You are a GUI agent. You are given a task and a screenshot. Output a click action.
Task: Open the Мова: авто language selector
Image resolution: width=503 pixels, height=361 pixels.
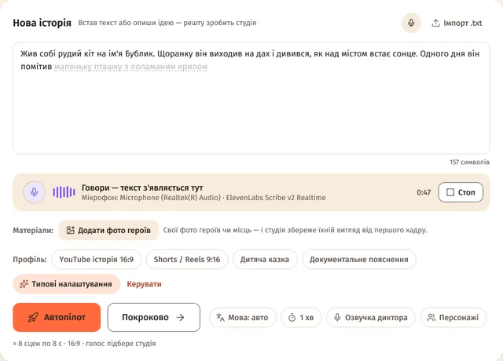coord(243,317)
